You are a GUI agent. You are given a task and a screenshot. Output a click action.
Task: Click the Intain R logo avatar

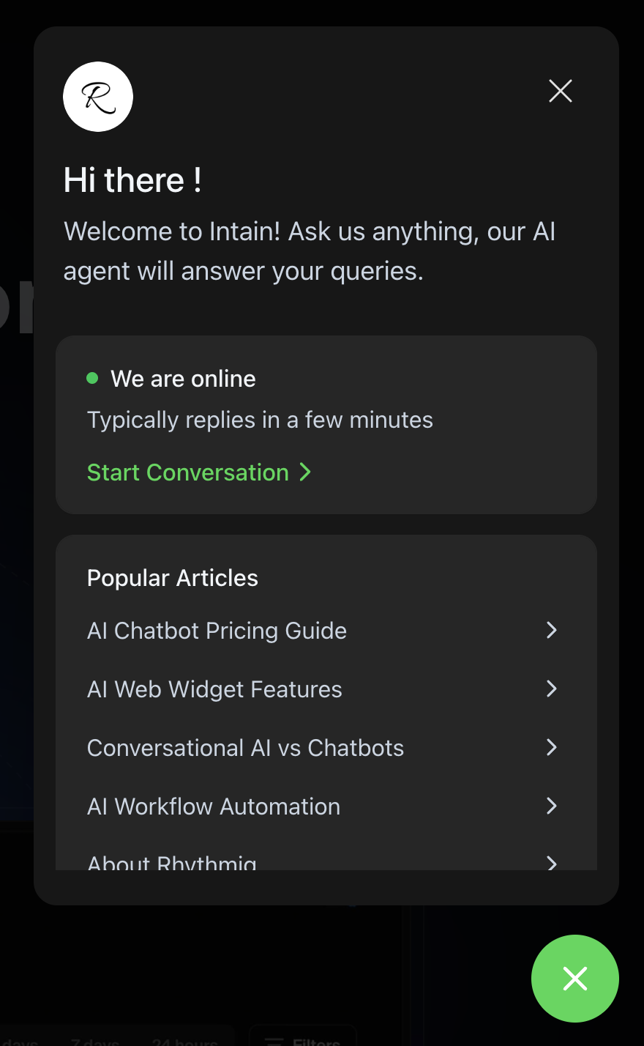[98, 97]
